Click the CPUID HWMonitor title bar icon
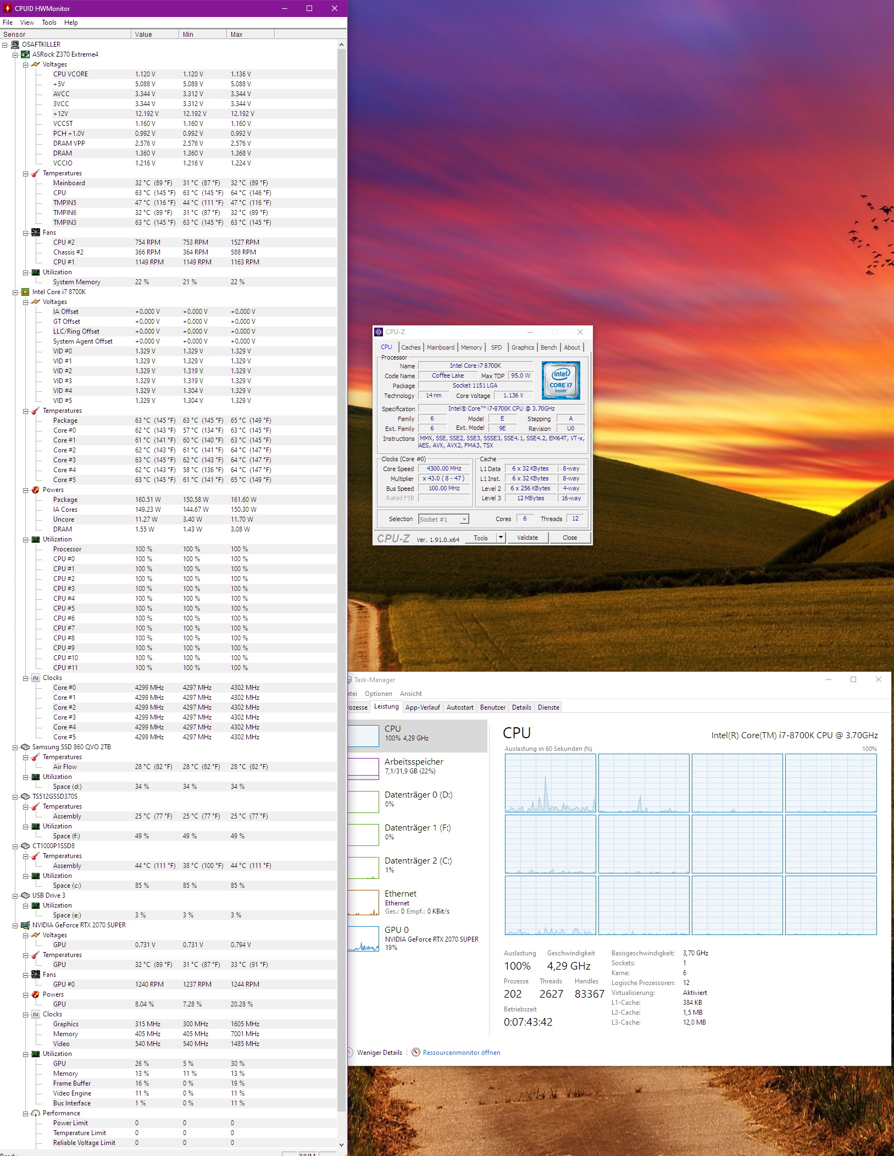 click(x=7, y=8)
